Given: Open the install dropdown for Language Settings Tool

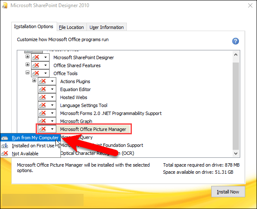Looking at the screenshot, I should tap(52, 105).
